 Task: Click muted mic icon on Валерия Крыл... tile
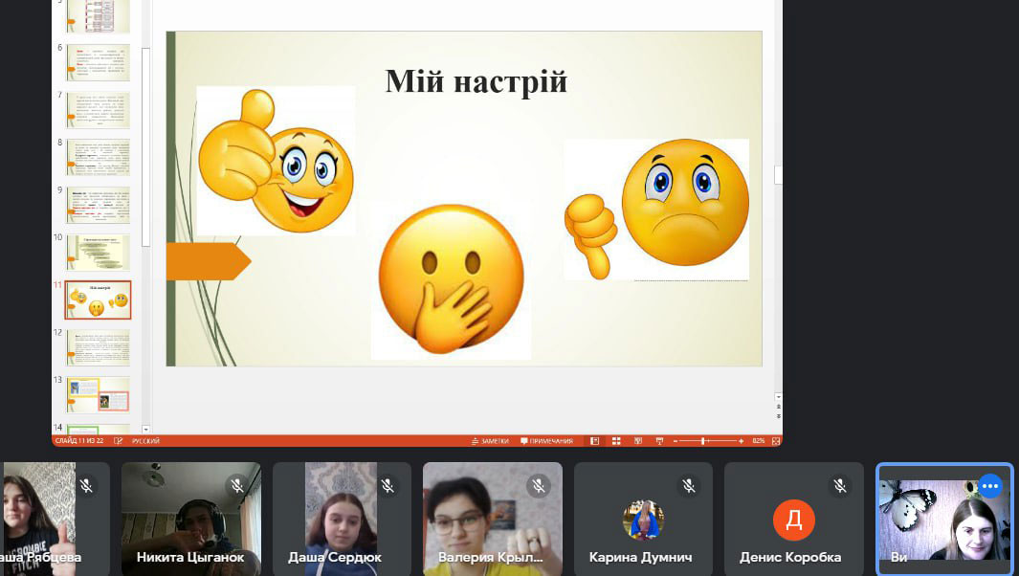[x=539, y=486]
